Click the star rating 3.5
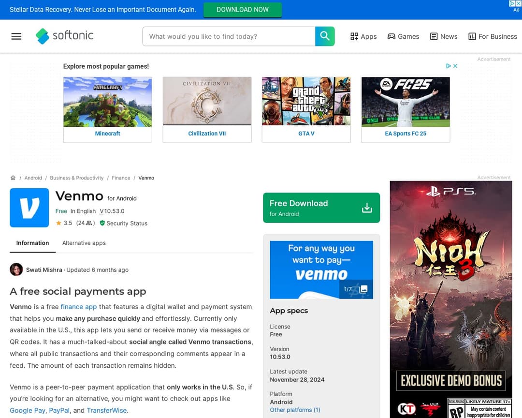Screen dimensions: 522x418 click(64, 223)
